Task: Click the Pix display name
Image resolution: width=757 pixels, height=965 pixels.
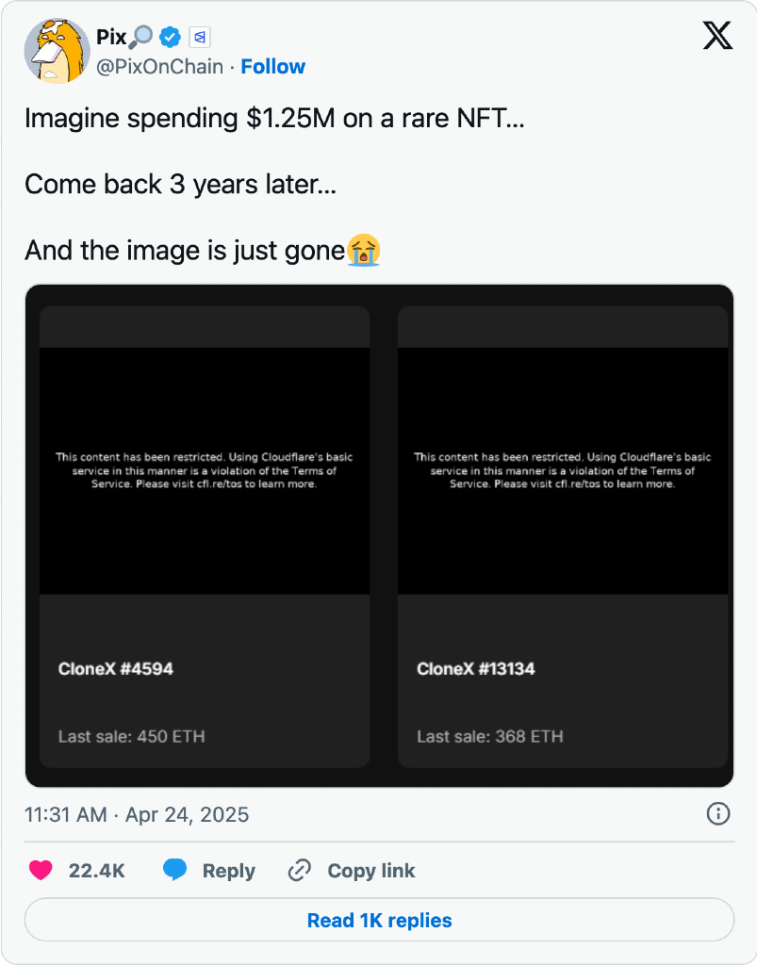Action: [x=111, y=38]
